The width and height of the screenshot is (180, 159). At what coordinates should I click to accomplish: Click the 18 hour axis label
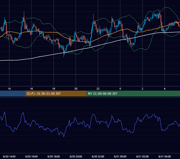pos(54,89)
